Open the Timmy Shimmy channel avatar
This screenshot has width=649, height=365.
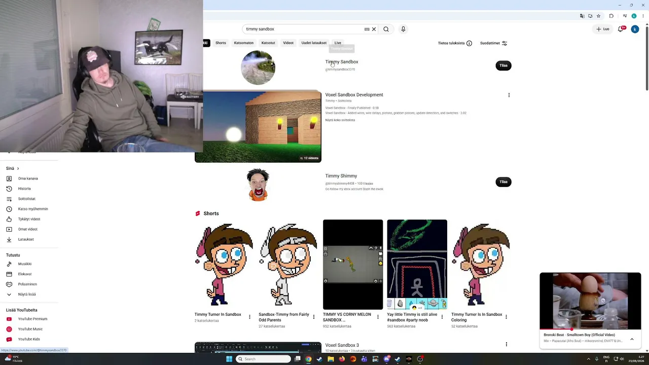click(258, 185)
